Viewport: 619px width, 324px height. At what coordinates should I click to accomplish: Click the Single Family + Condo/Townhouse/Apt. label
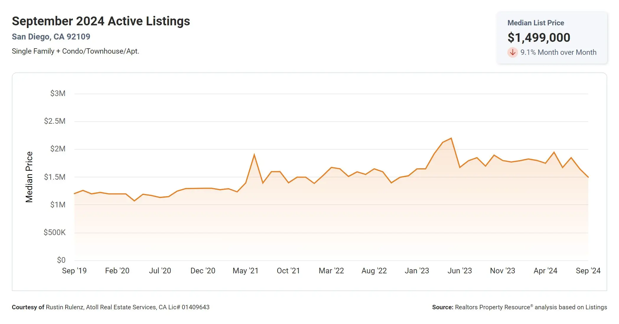click(x=75, y=51)
